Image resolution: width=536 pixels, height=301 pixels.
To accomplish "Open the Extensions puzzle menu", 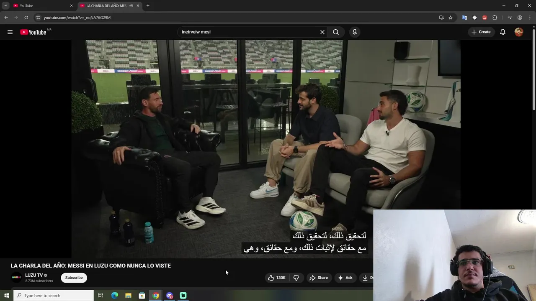I will [x=495, y=18].
